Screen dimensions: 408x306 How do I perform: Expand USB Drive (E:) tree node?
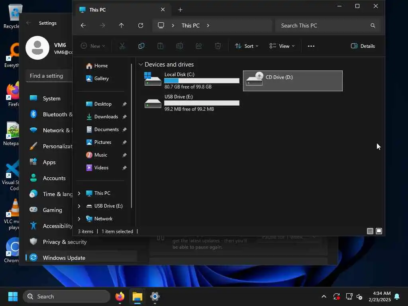tap(79, 206)
